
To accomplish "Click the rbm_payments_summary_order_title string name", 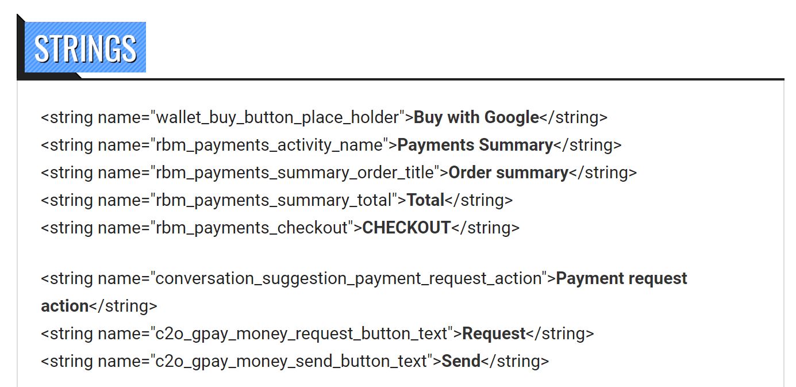I will point(294,173).
